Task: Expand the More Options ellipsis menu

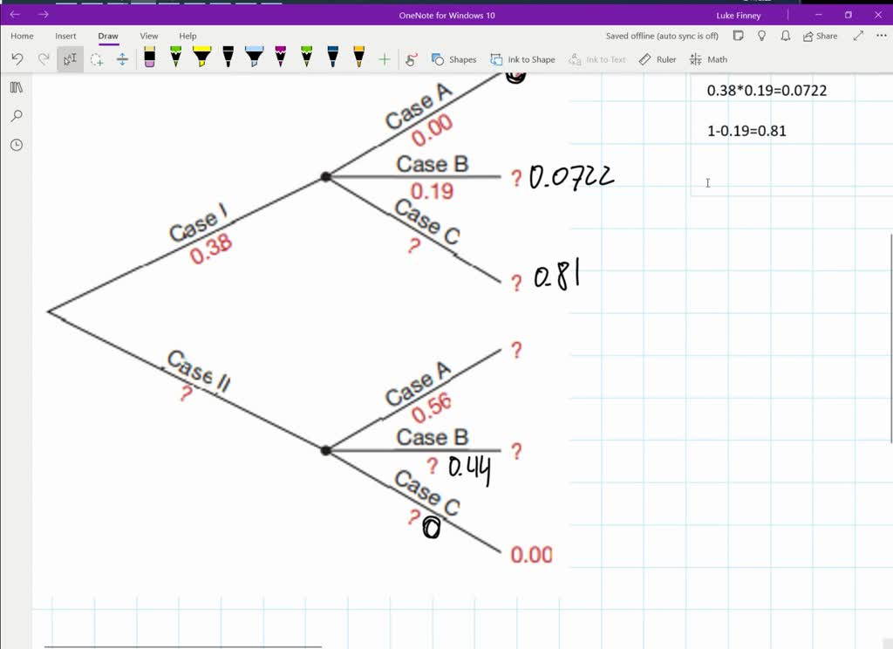Action: pyautogui.click(x=879, y=36)
